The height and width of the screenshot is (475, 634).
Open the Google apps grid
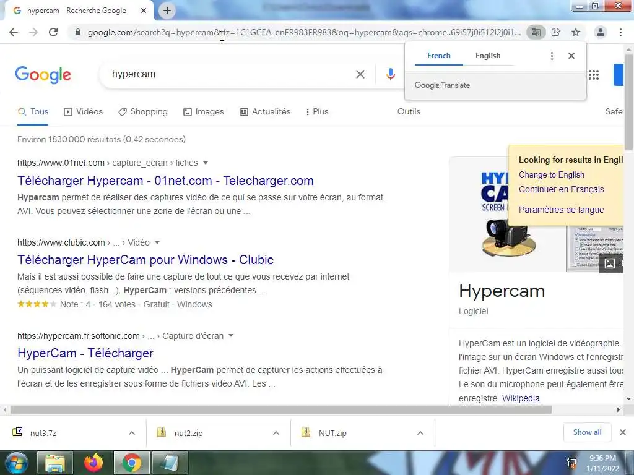pos(594,75)
